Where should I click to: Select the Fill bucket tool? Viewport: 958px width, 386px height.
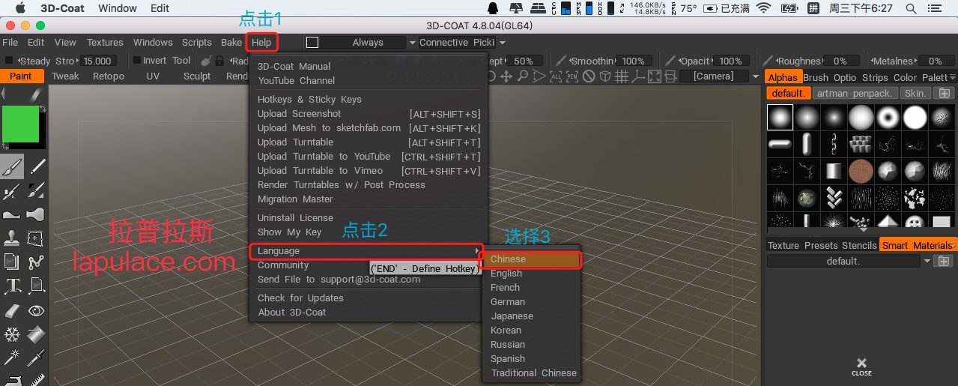tap(36, 334)
